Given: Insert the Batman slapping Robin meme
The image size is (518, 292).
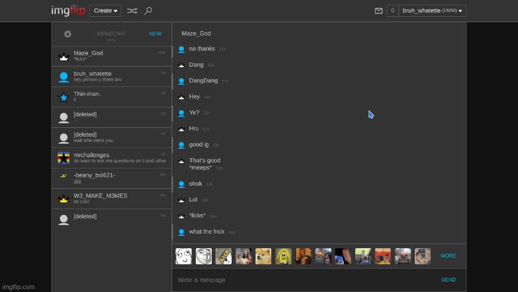Looking at the screenshot, I should click(383, 256).
